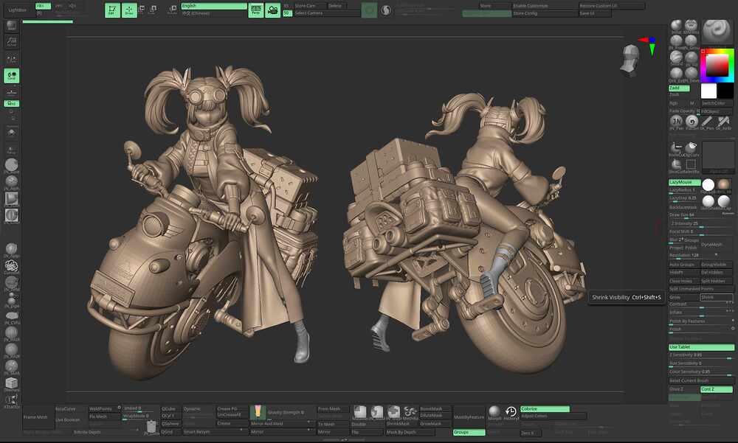The image size is (738, 443).
Task: Toggle the Persp perspective button
Action: [255, 10]
